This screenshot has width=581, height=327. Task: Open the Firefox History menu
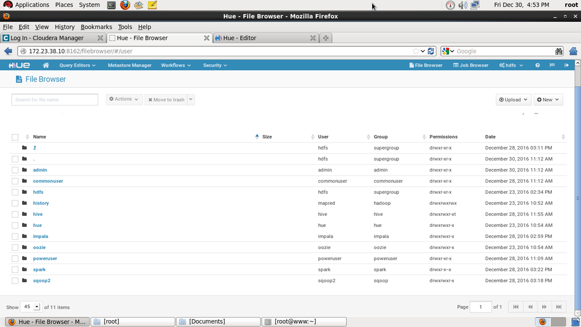pos(65,27)
